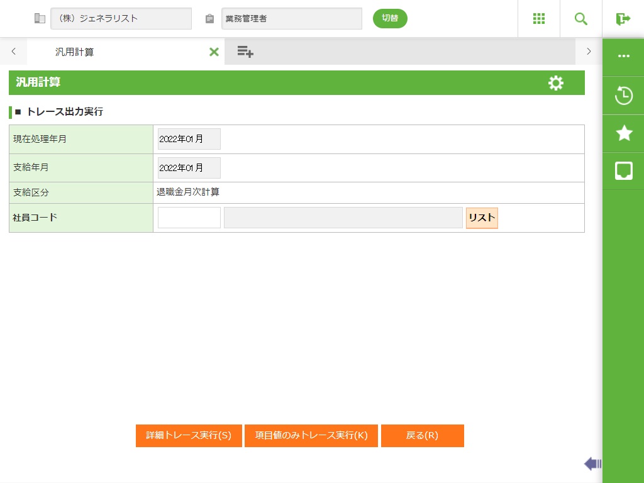This screenshot has width=644, height=483.
Task: Go to previous tabs with left chevron
Action: click(x=14, y=52)
